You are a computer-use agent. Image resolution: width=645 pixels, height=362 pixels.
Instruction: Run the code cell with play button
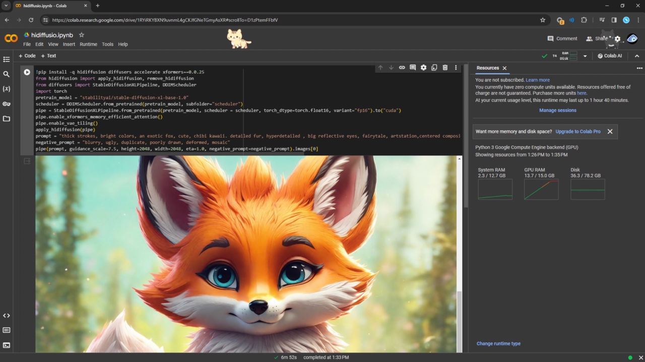click(27, 72)
